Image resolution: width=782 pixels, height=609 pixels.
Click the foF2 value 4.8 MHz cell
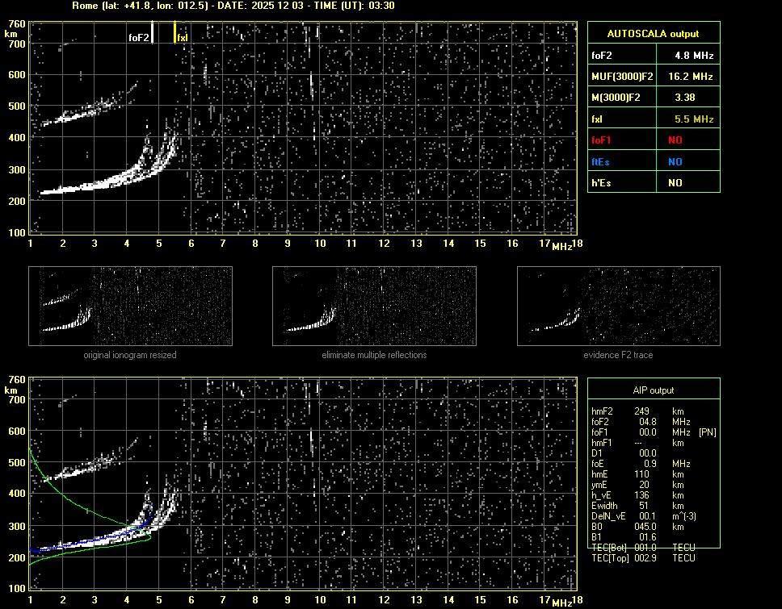click(x=694, y=56)
